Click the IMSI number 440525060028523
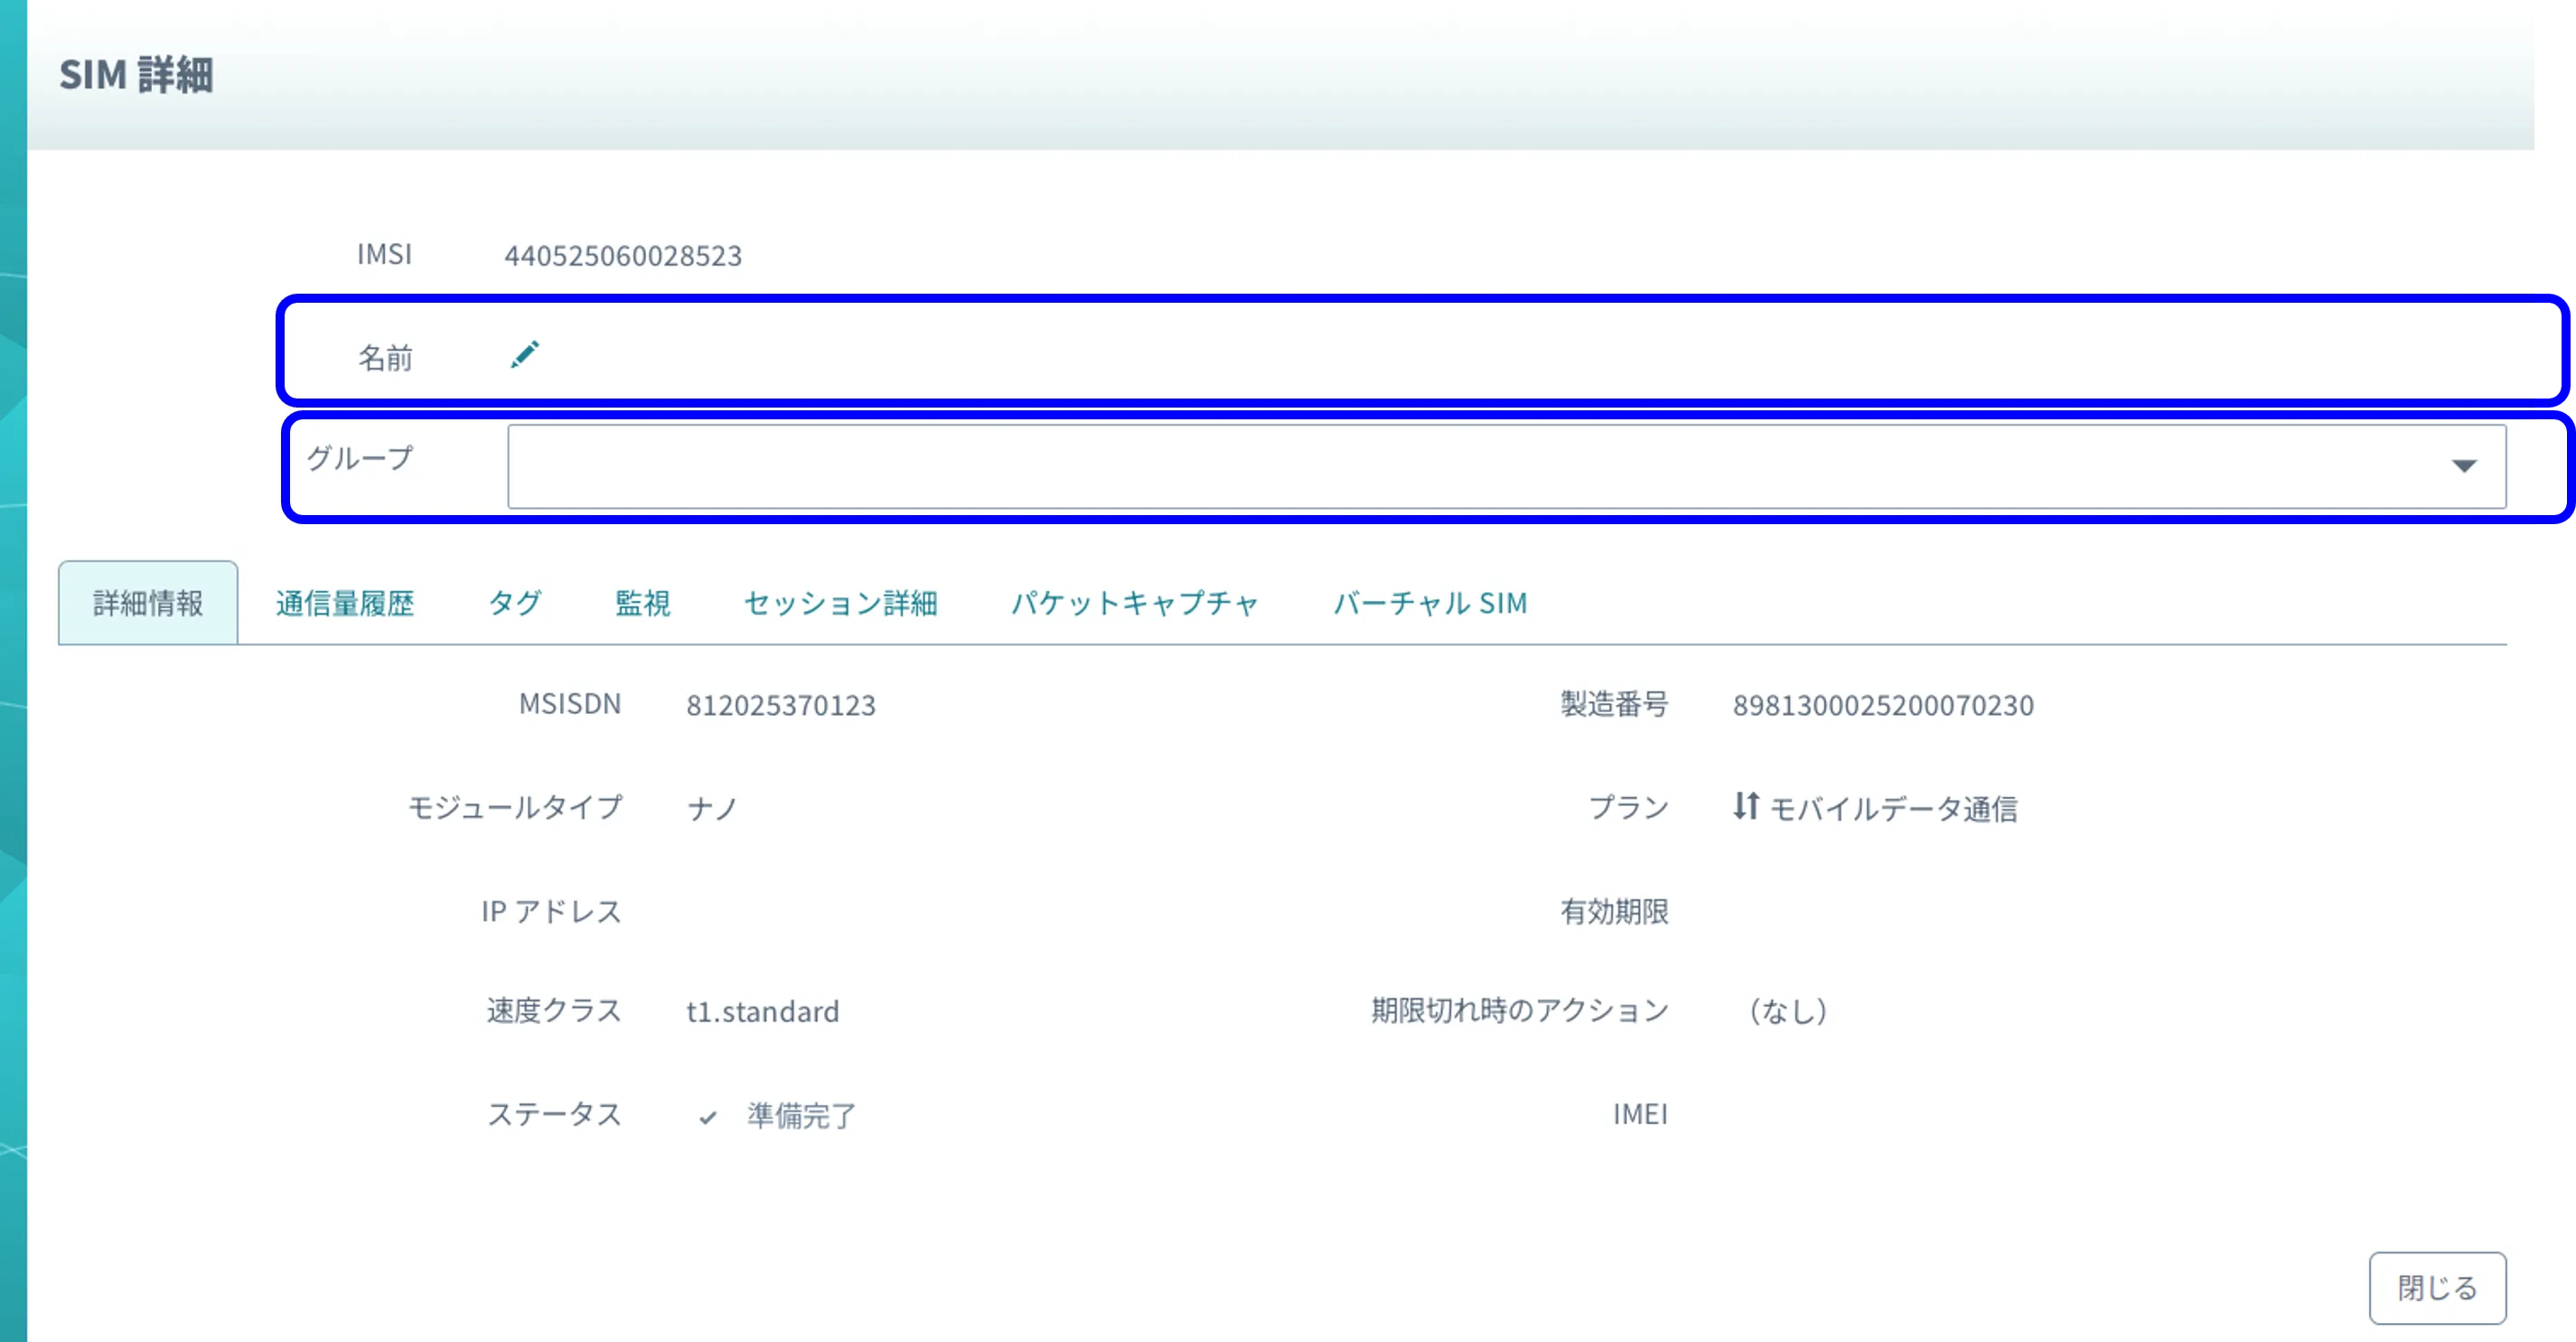This screenshot has height=1342, width=2576. 622,256
